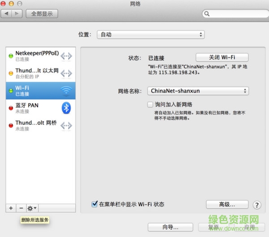The height and width of the screenshot is (237, 269).
Task: Click the red close window button
Action: (3, 4)
